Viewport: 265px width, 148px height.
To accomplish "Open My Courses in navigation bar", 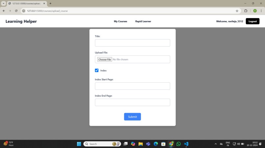I will pyautogui.click(x=120, y=21).
